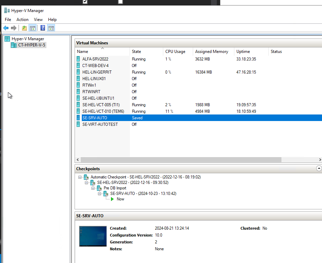
Task: Open the View menu
Action: click(38, 20)
